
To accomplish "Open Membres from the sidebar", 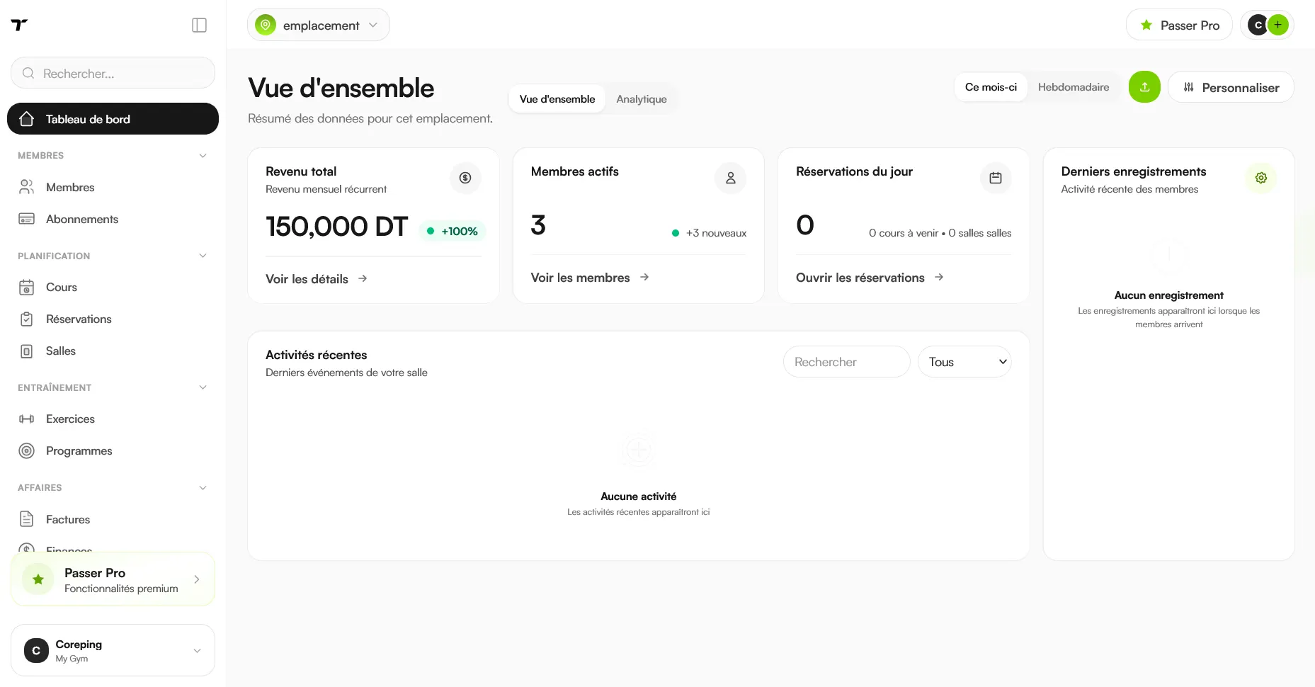I will 113,187.
